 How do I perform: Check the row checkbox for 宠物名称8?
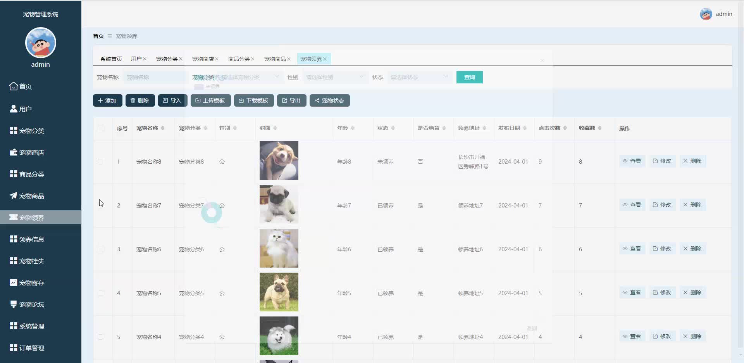[102, 162]
